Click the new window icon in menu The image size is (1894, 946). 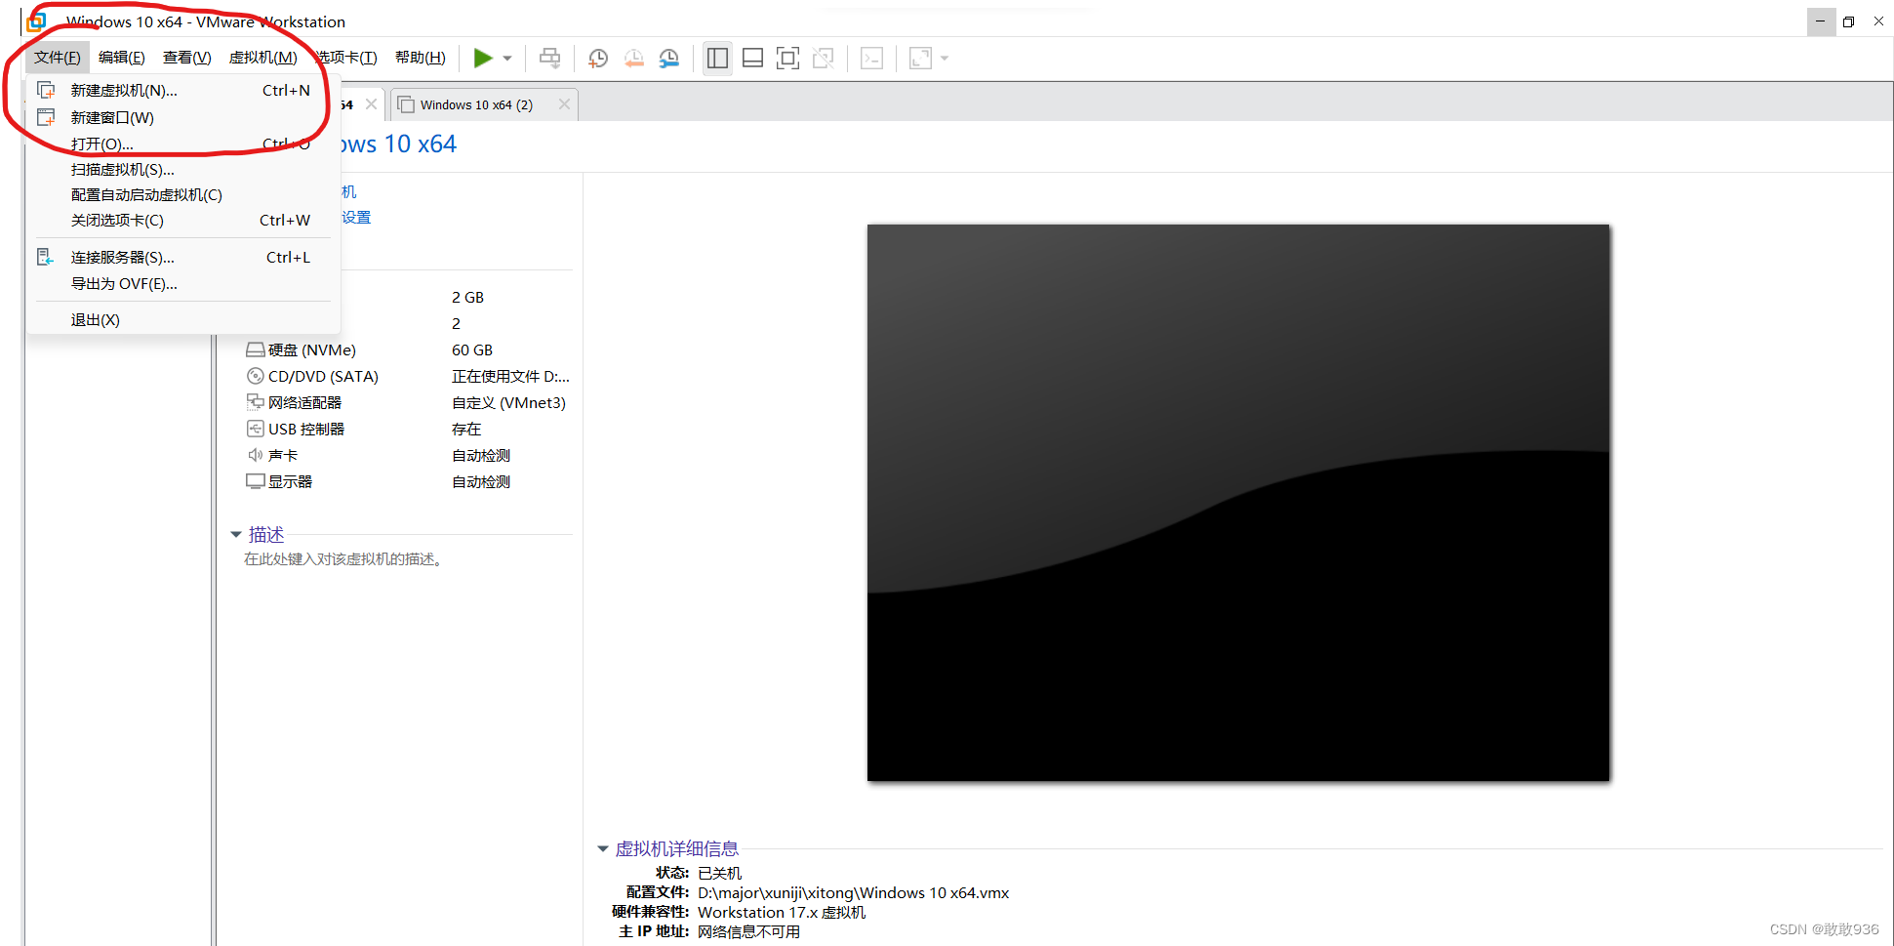46,117
